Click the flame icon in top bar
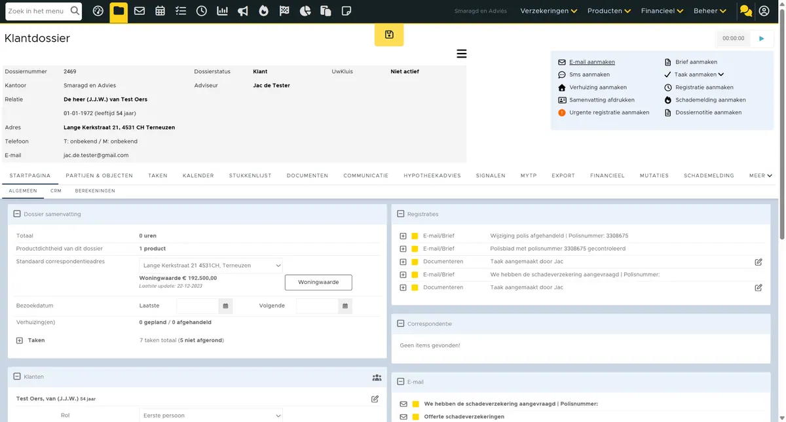Image resolution: width=786 pixels, height=422 pixels. (263, 11)
